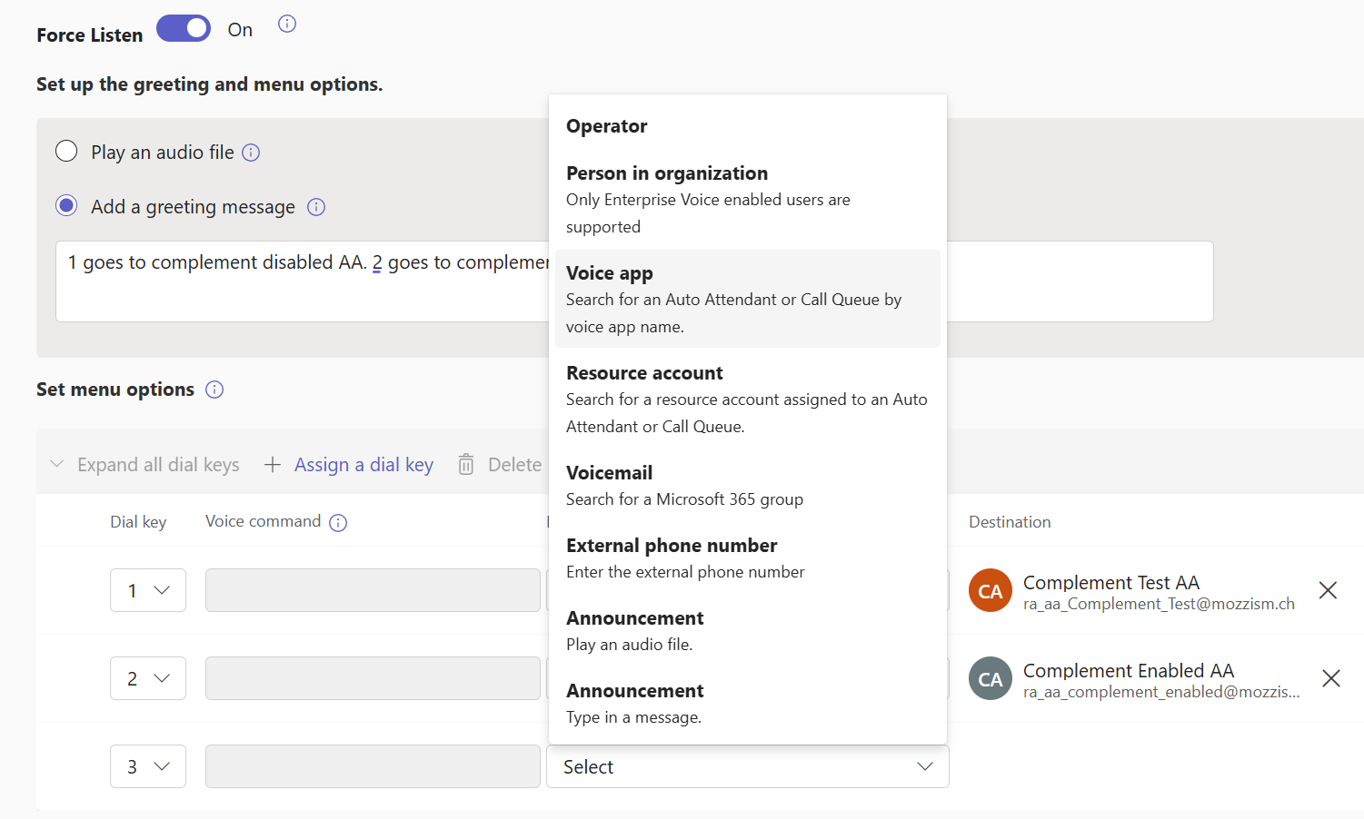Click the Voice command info icon
This screenshot has width=1364, height=819.
(x=338, y=523)
